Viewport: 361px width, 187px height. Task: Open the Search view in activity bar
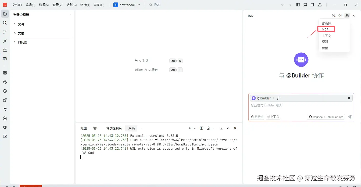5,23
